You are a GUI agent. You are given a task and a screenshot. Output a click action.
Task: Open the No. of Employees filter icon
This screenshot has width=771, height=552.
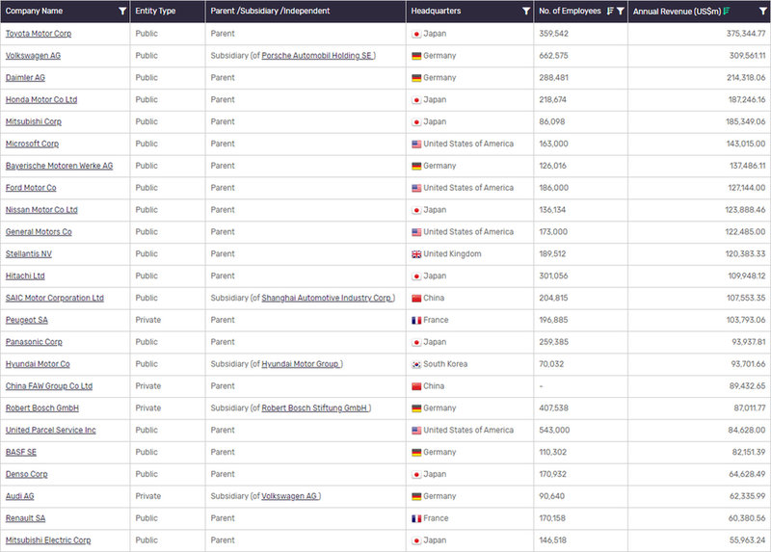[620, 11]
